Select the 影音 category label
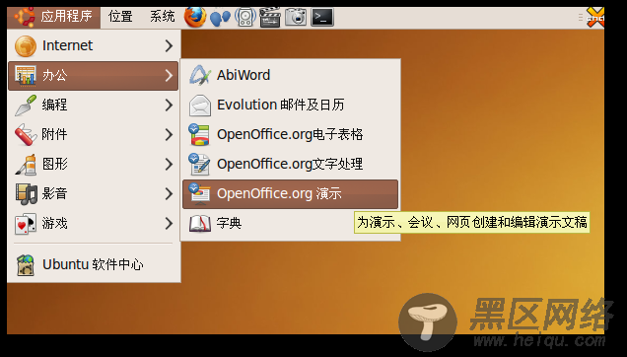This screenshot has width=627, height=357. point(55,193)
